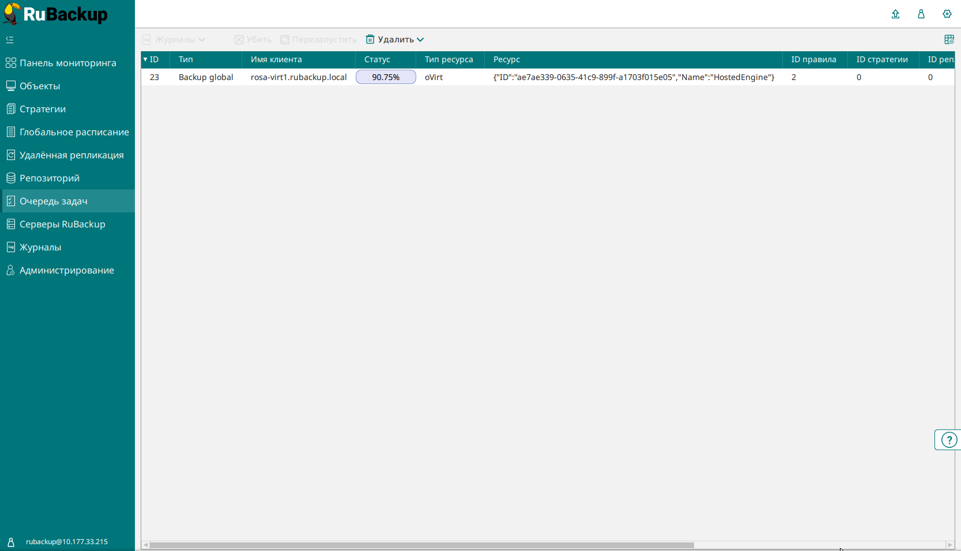The width and height of the screenshot is (961, 551).
Task: Go to Глобальное расписание section
Action: [x=74, y=132]
